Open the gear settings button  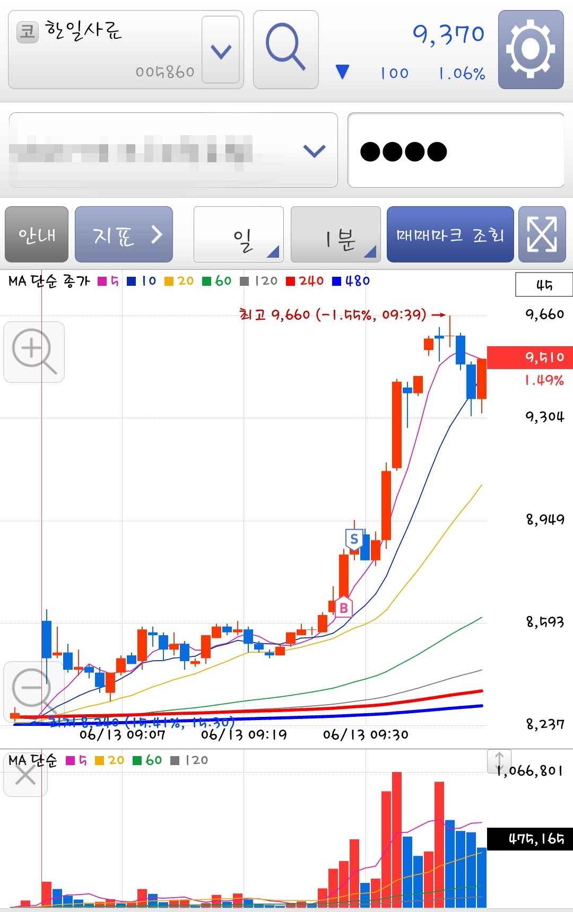[531, 49]
